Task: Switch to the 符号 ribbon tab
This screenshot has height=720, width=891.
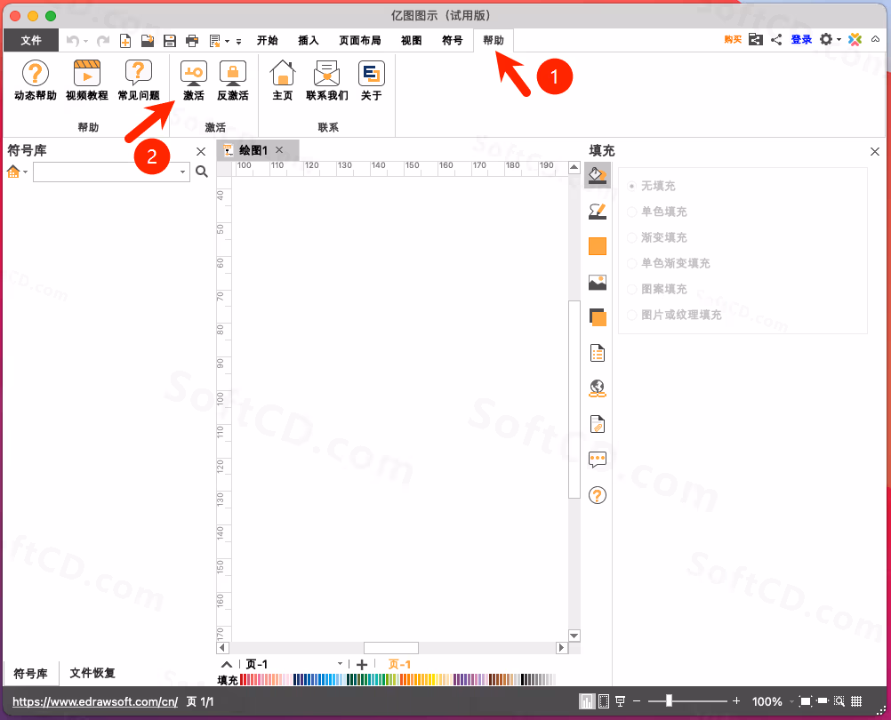Action: pyautogui.click(x=453, y=40)
